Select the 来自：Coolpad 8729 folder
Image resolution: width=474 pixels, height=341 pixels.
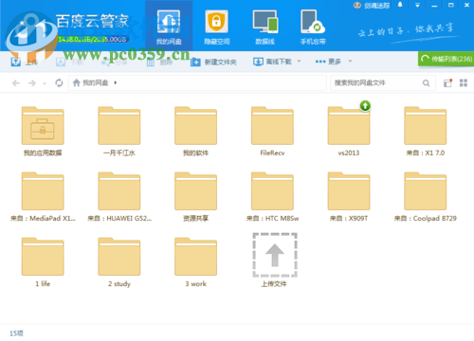(426, 197)
